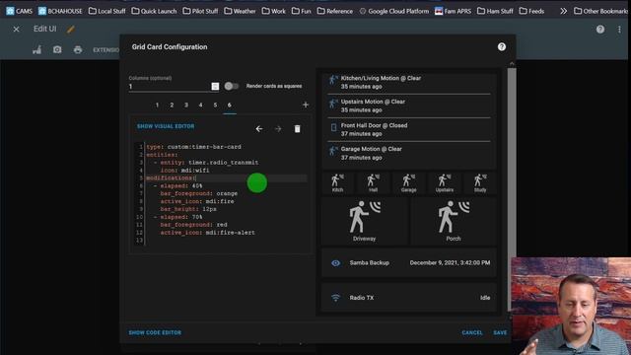This screenshot has width=631, height=355.
Task: Save the card configuration
Action: 500,332
